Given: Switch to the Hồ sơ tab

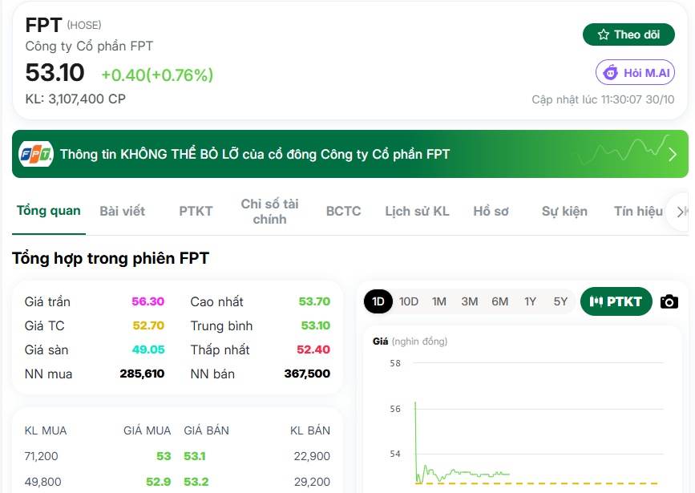Looking at the screenshot, I should click(491, 211).
